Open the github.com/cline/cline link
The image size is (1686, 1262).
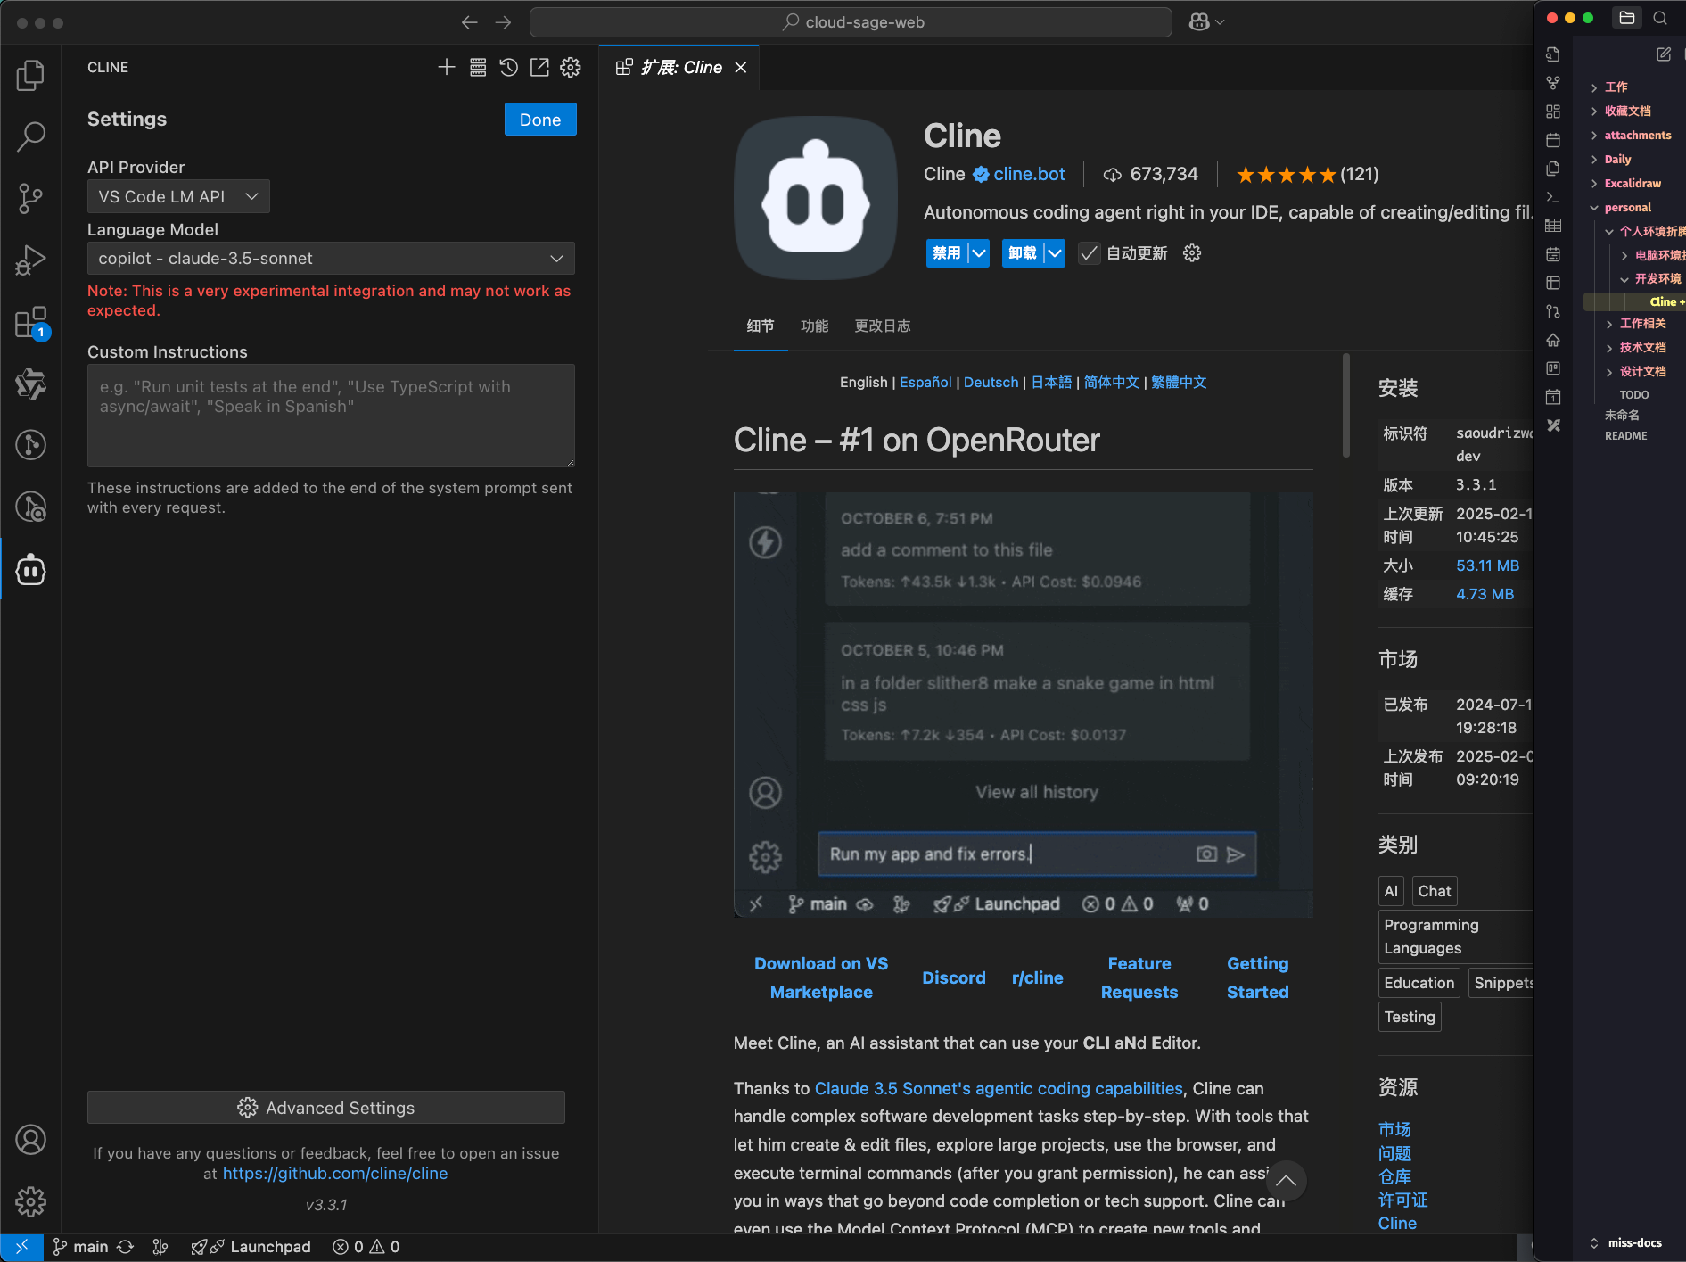coord(335,1174)
